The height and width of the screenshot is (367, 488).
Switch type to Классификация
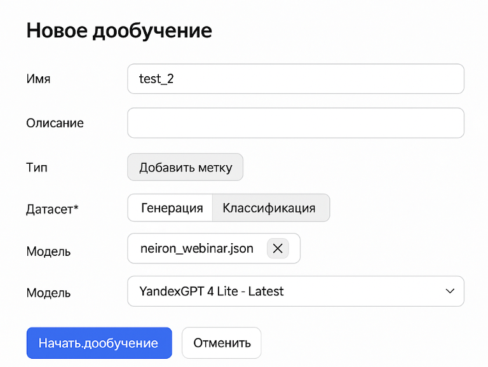click(x=269, y=208)
